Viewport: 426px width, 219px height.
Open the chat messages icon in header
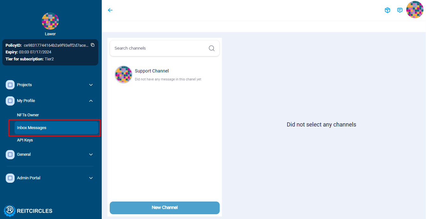[x=400, y=10]
